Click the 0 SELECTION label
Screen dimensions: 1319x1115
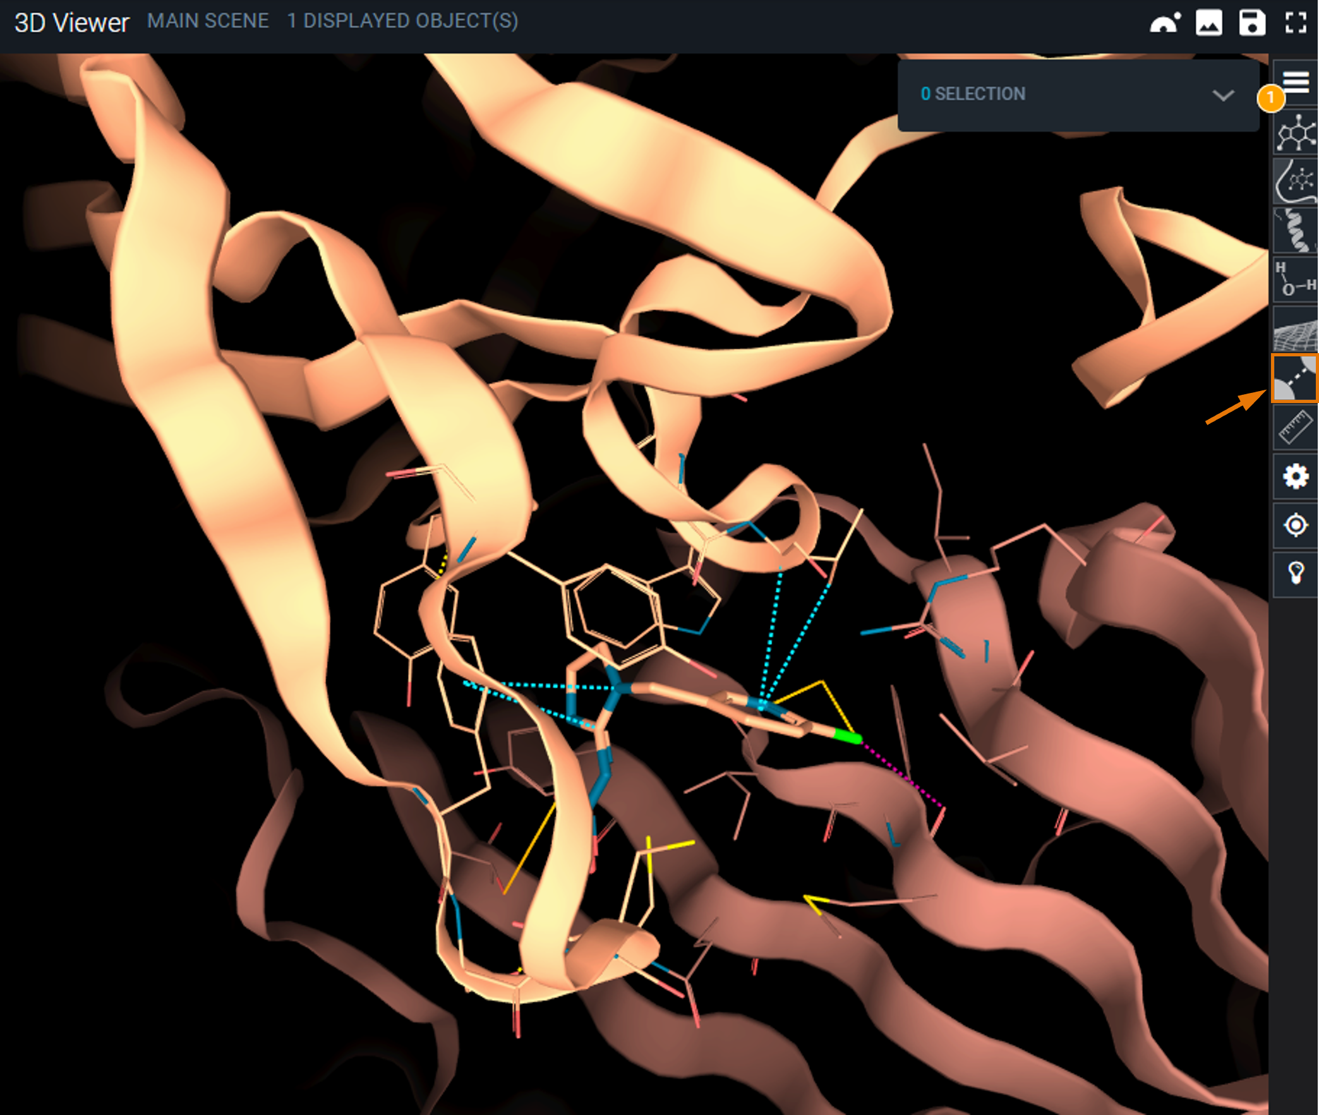pyautogui.click(x=973, y=94)
